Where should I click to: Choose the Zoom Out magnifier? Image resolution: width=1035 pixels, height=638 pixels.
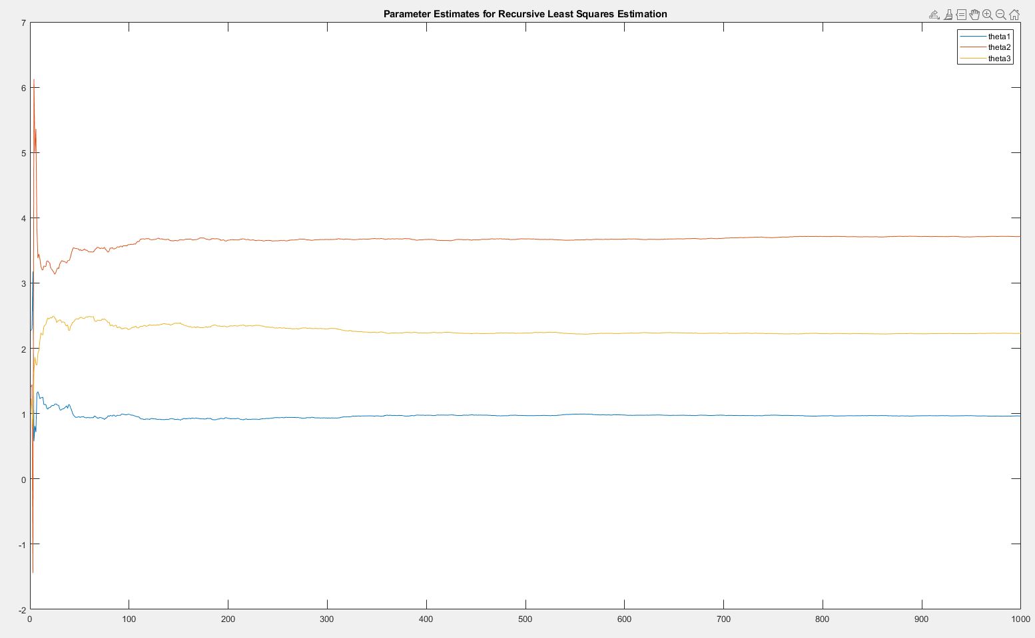click(1001, 15)
